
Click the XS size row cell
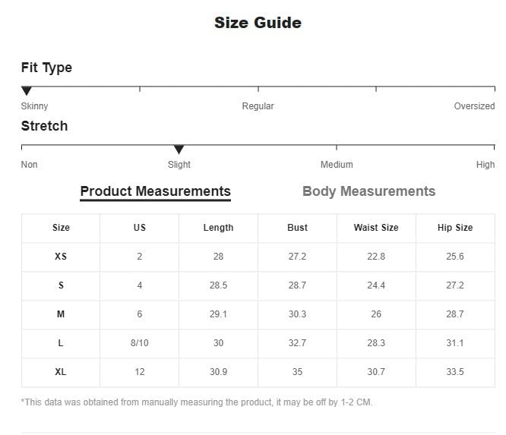(x=61, y=257)
